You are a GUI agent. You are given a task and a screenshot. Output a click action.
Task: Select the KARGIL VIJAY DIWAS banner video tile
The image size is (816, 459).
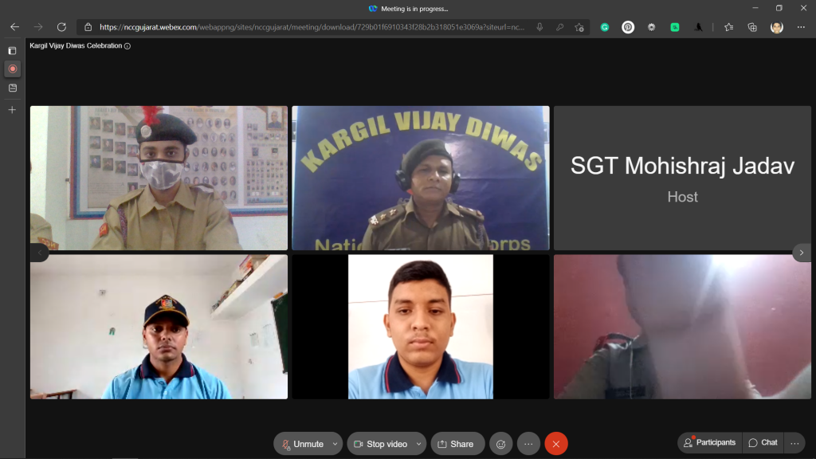(x=420, y=178)
